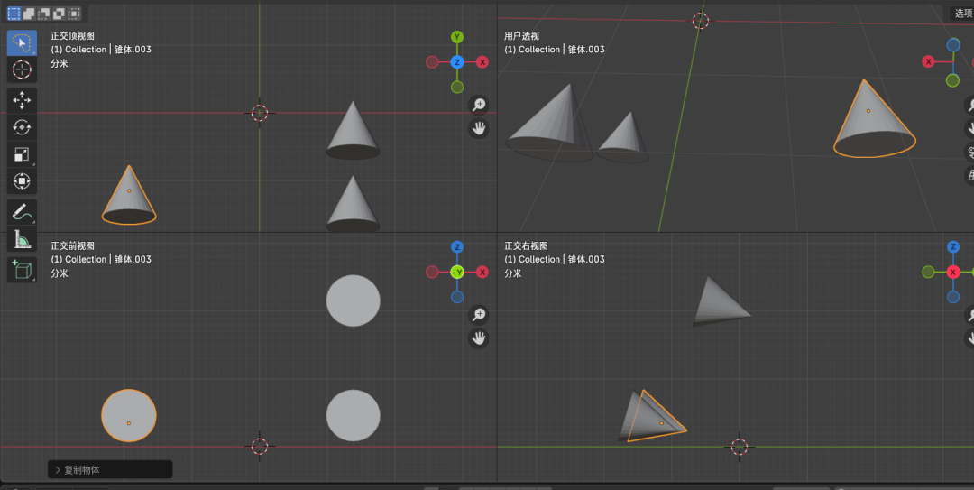Select the Move tool
This screenshot has height=490, width=974.
(x=22, y=100)
